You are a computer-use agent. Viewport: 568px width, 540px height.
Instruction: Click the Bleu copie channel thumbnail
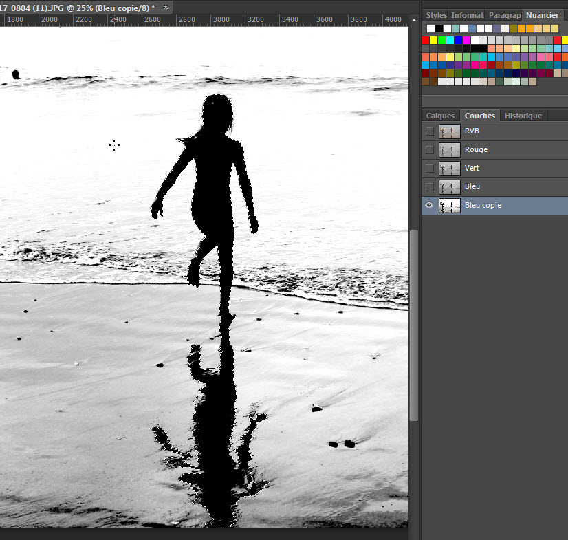point(450,205)
